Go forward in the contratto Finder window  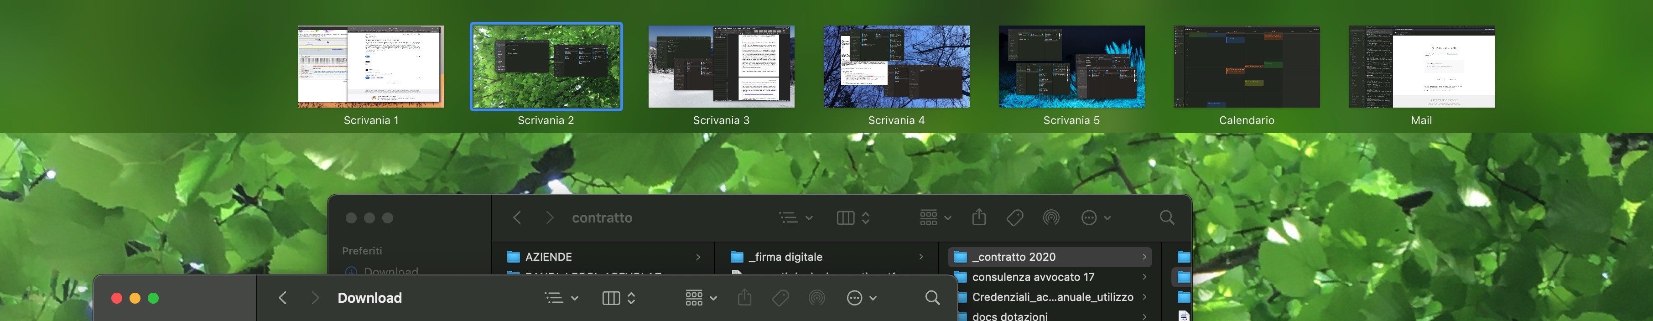(549, 217)
